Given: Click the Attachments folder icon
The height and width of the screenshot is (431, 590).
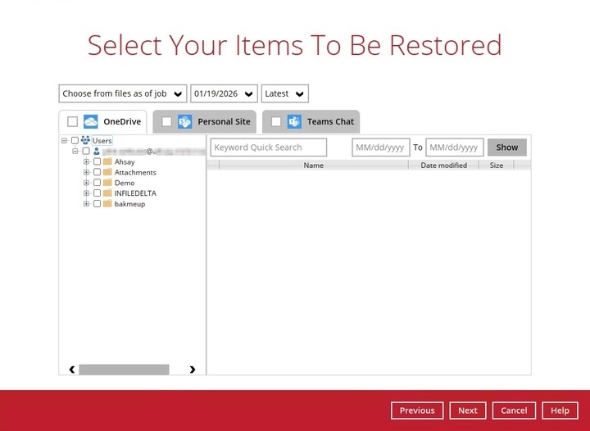Looking at the screenshot, I should [107, 172].
